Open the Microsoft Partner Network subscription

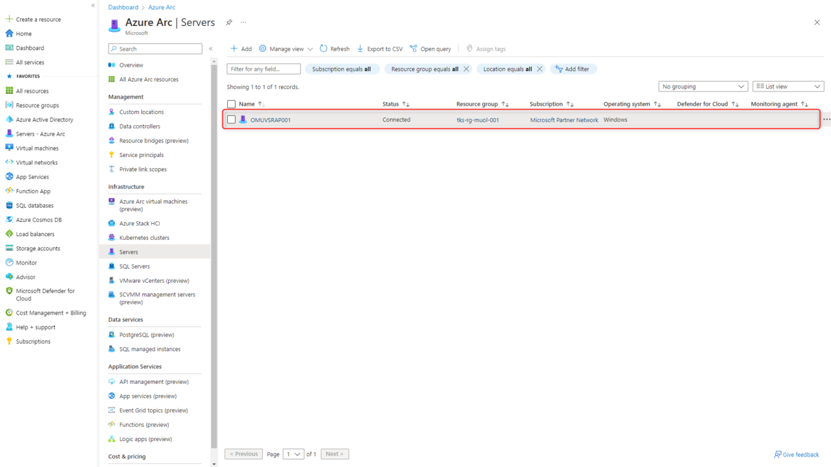564,120
